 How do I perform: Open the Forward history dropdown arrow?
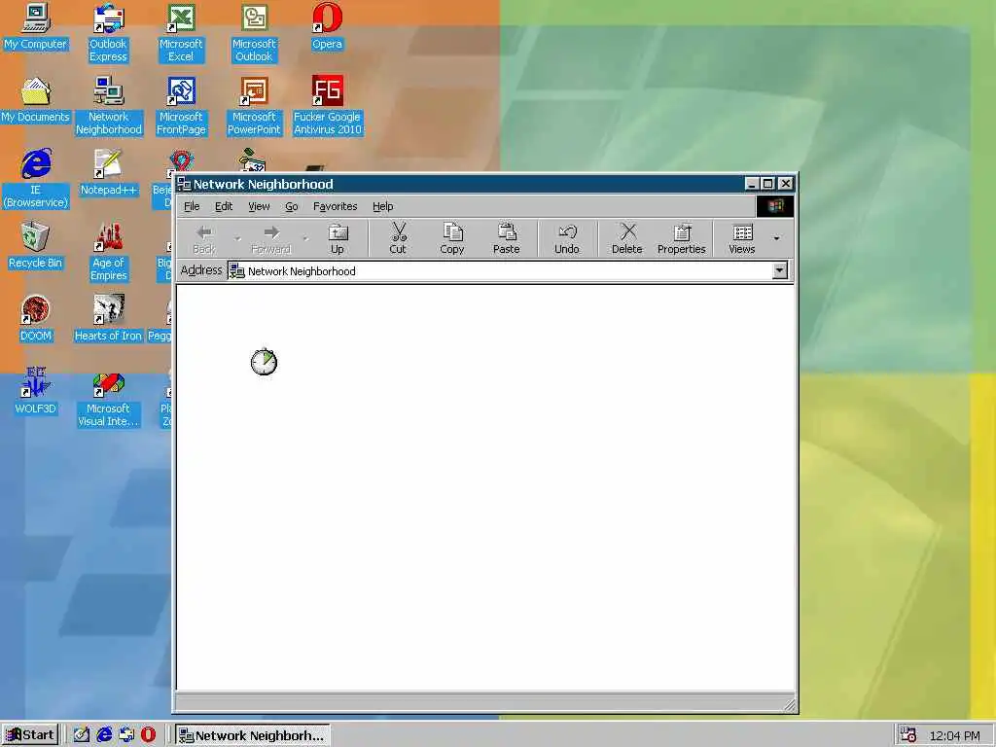(305, 239)
